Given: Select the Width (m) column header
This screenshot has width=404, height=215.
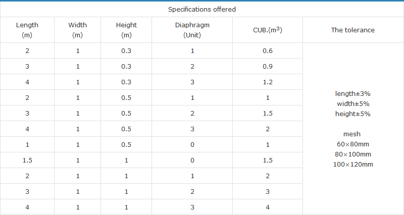Looking at the screenshot, I should [78, 30].
